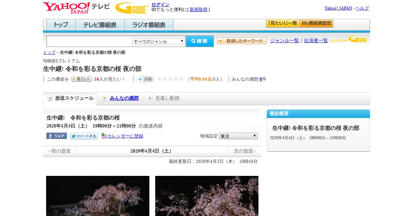The width and height of the screenshot is (413, 216).
Task: Expand the 登録したキーワード dropdown
Action: point(242,41)
